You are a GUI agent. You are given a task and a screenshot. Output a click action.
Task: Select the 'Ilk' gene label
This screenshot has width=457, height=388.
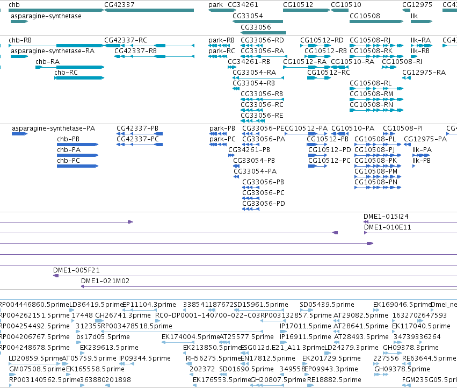(x=414, y=16)
